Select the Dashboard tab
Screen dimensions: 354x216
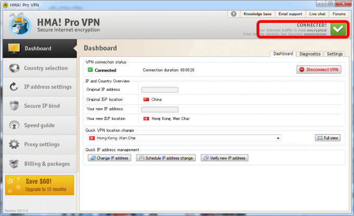(283, 54)
